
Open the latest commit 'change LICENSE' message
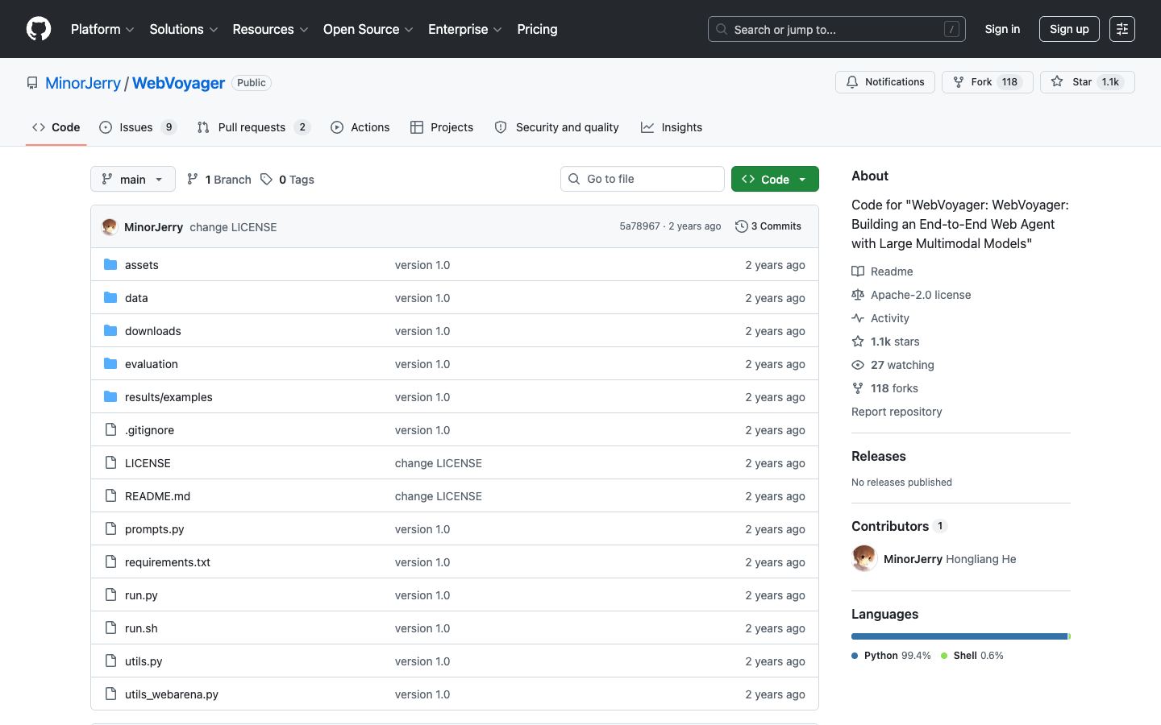pos(233,227)
